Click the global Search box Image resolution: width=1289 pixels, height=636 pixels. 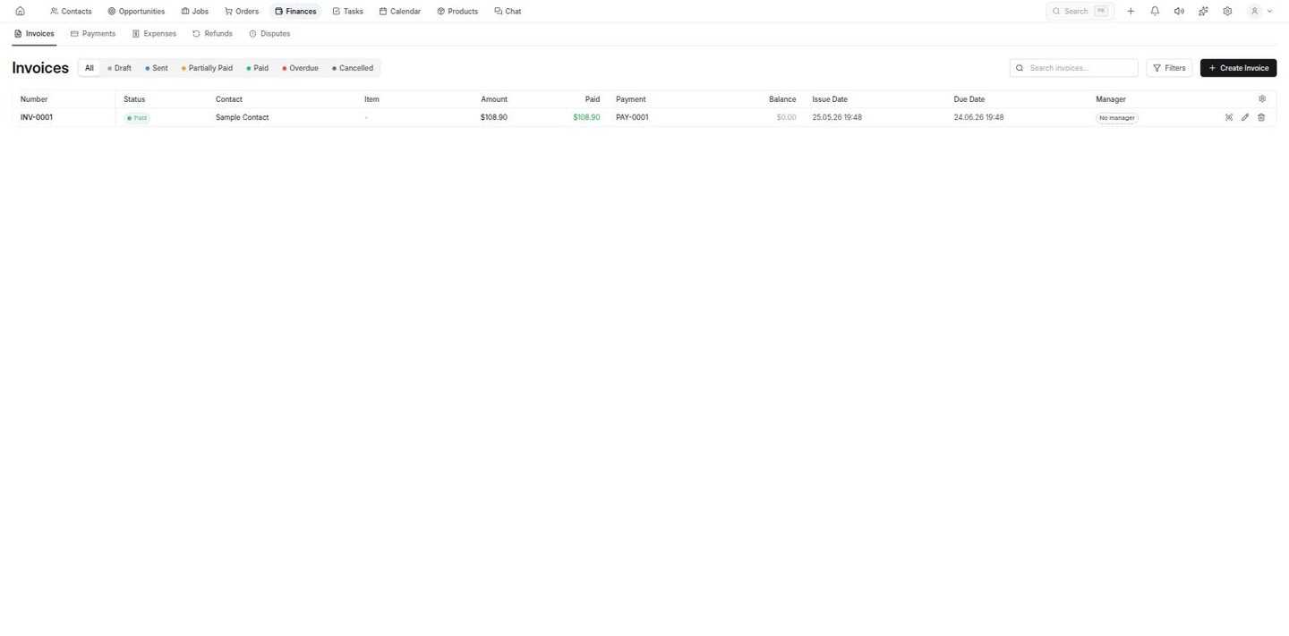[x=1080, y=12]
